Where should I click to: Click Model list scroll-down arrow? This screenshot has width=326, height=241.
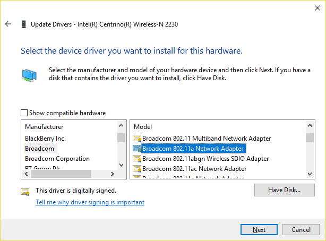click(x=310, y=174)
